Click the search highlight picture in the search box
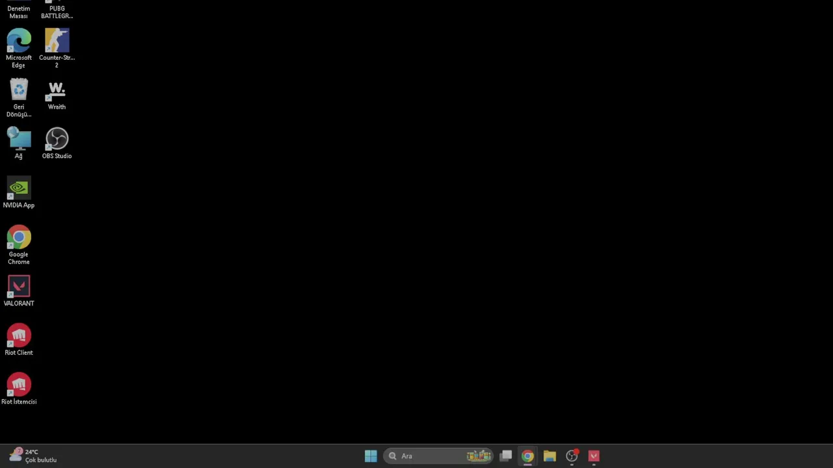The width and height of the screenshot is (833, 468). tap(478, 456)
